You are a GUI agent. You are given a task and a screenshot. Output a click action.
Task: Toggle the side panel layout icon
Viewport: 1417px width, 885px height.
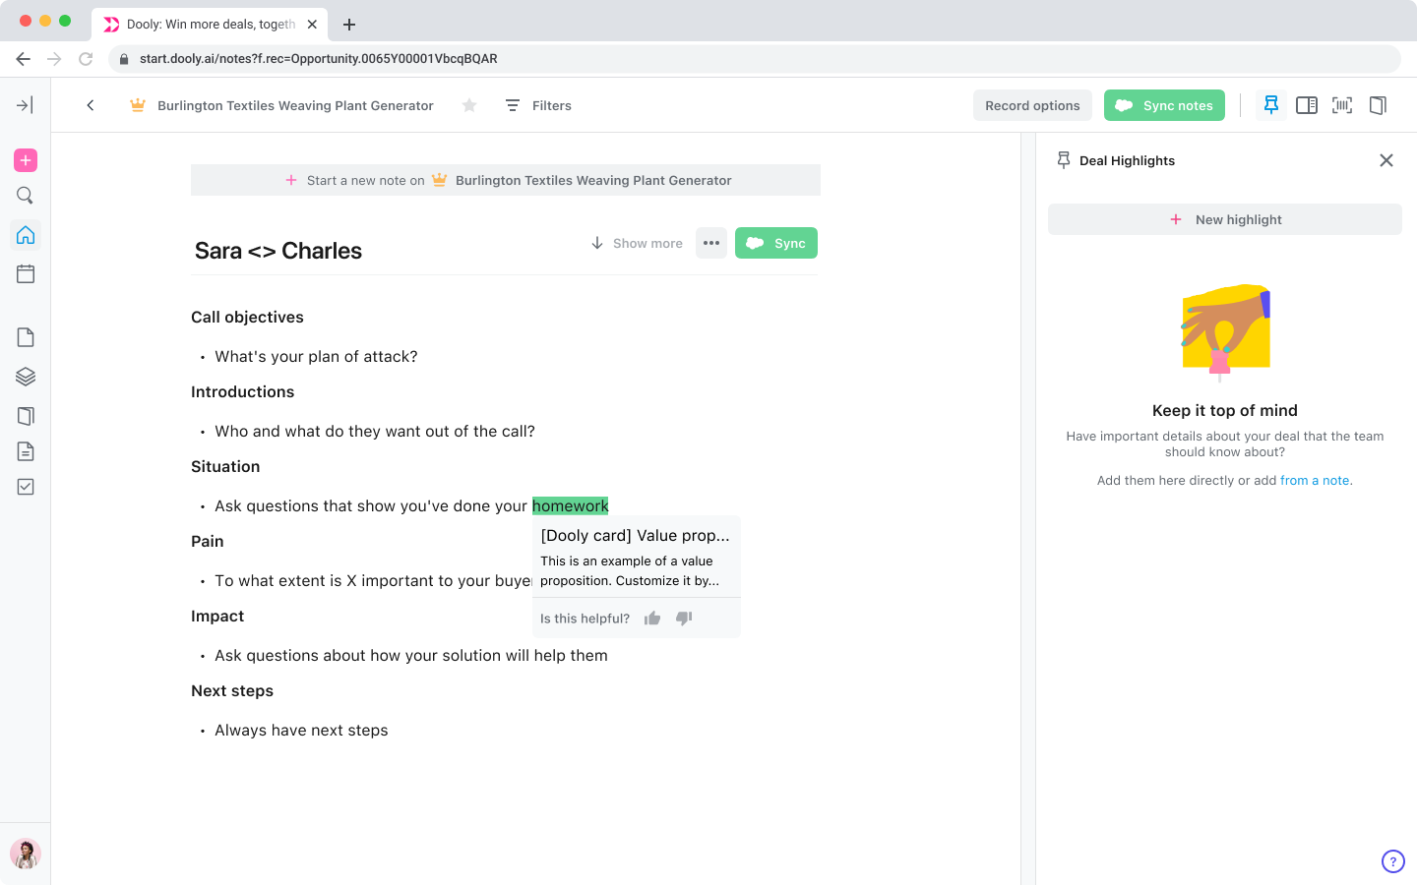[1307, 105]
